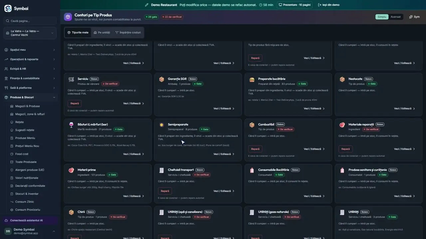The image size is (426, 239).
Task: Click the Ieși din demo button
Action: click(328, 5)
